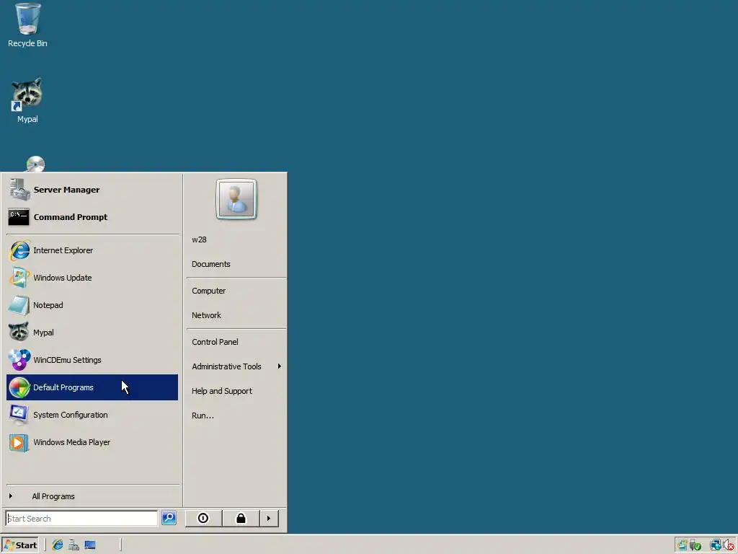Launch Internet Explorer in the Start menu list
Viewport: 738px width, 554px height.
coord(92,250)
